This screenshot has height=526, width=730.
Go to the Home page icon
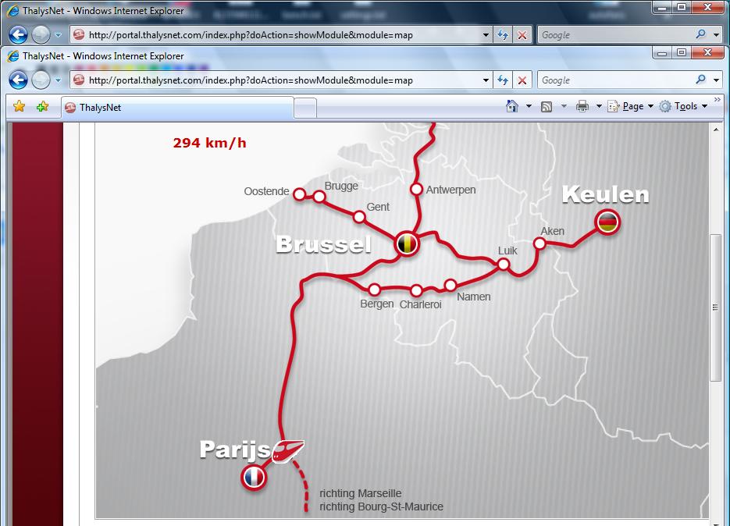pos(511,106)
